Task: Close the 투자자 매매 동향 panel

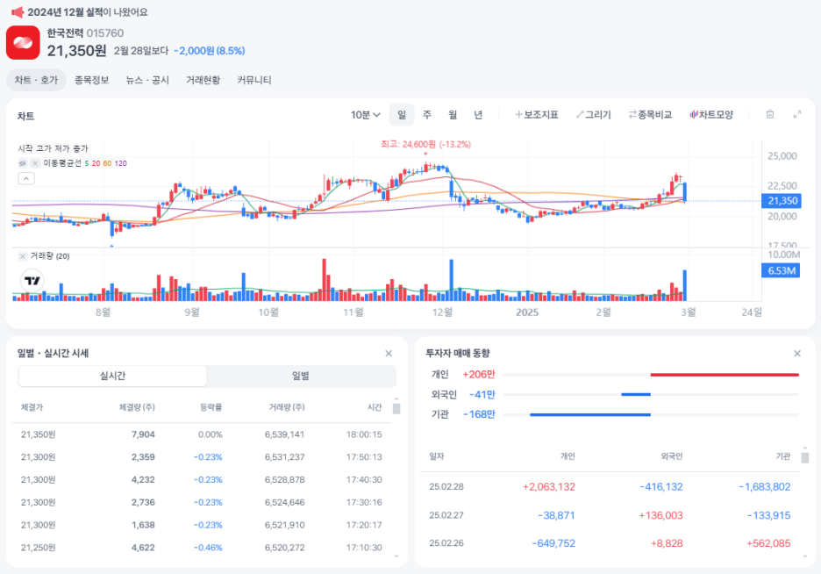Action: pos(797,354)
